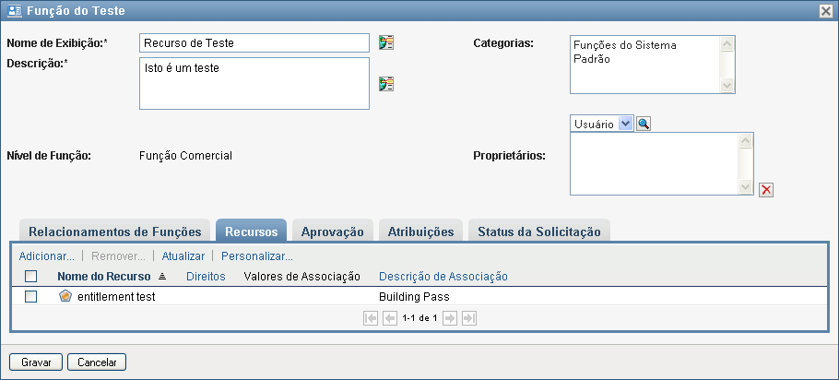Go to the first page of resources
Screen dimensions: 839x380
(x=371, y=317)
